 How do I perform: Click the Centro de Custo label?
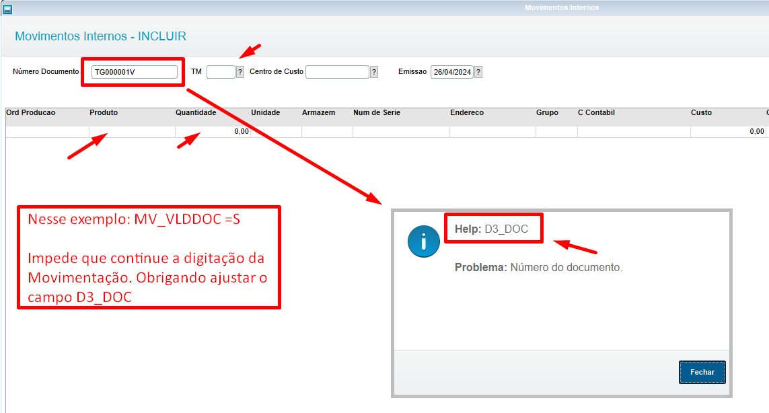[x=277, y=71]
